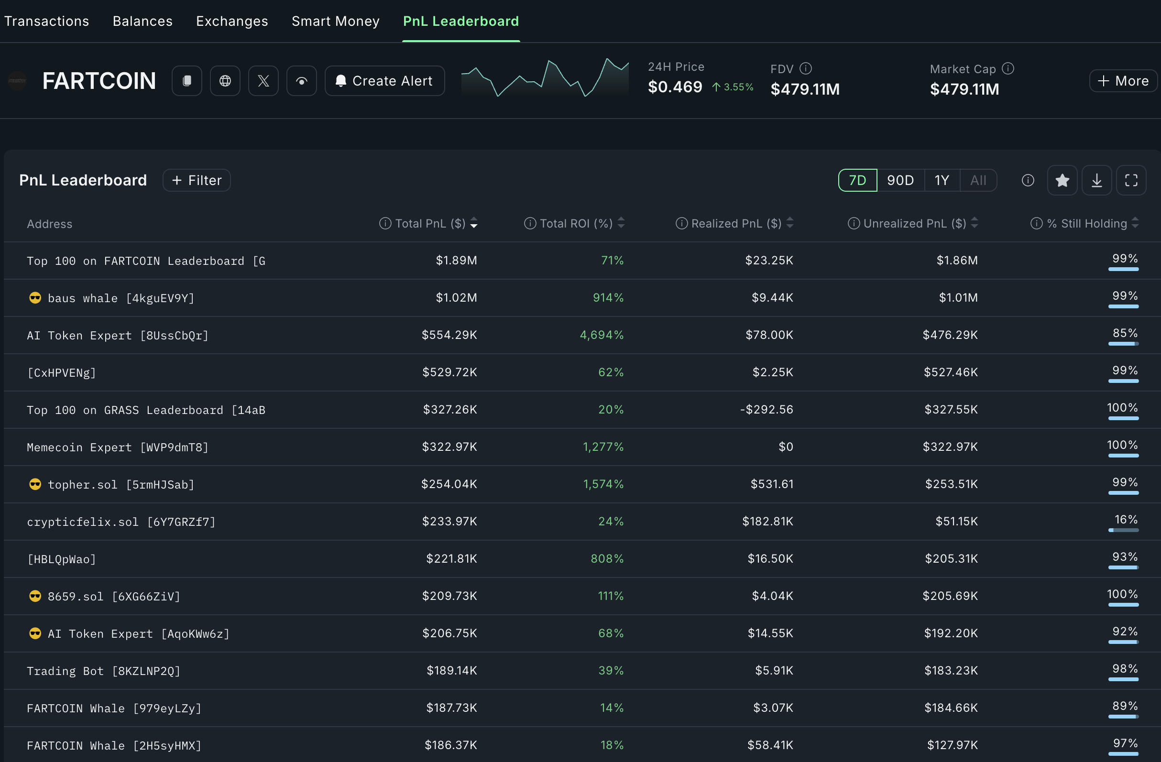Open the Exchanges tab

[232, 21]
